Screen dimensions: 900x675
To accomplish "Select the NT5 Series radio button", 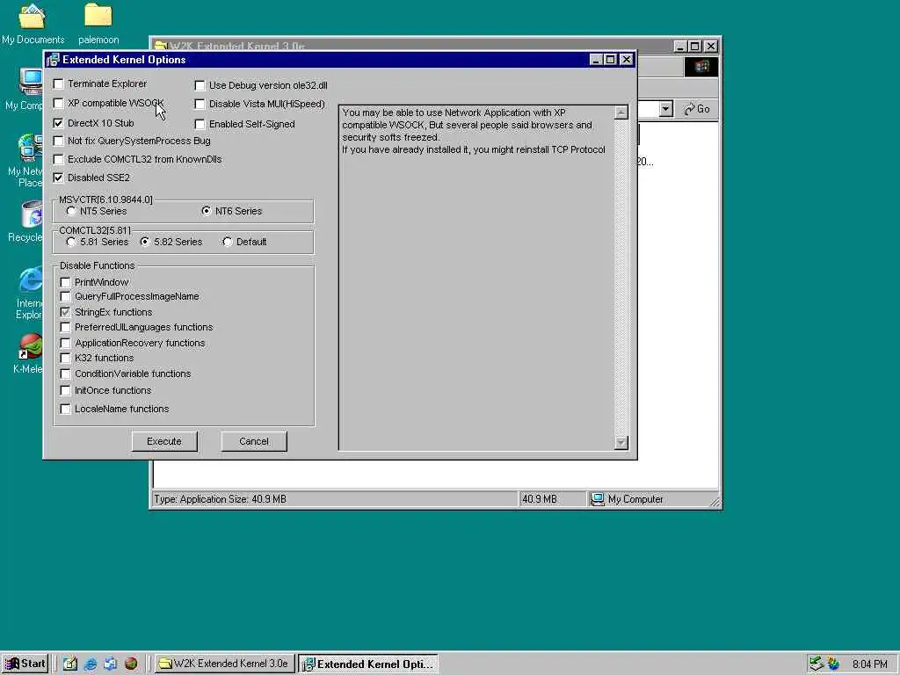I will click(x=70, y=211).
